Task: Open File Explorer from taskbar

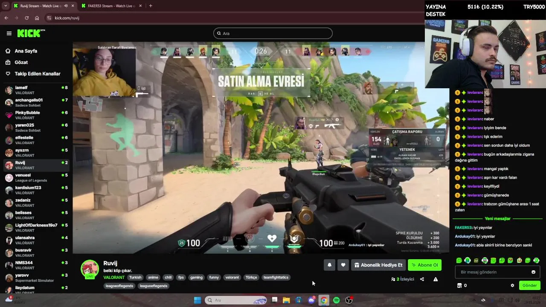Action: 286,300
